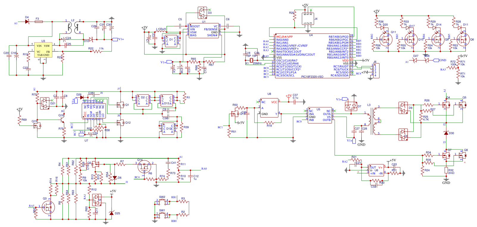Screen dimensions: 477x227
Task: Click the U3 regulator block
Action: point(43,50)
